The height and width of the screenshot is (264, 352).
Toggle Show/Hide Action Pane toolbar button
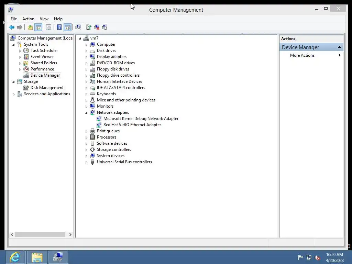tap(68, 27)
